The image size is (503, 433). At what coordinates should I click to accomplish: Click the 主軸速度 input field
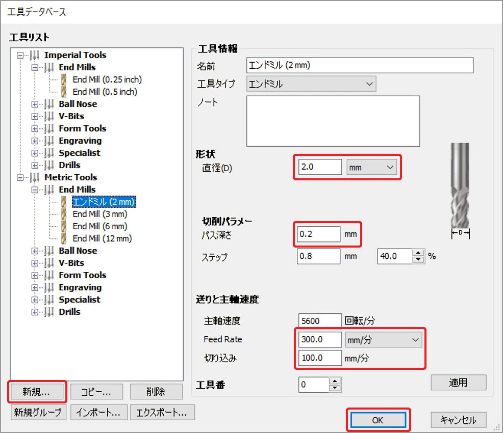pyautogui.click(x=319, y=321)
